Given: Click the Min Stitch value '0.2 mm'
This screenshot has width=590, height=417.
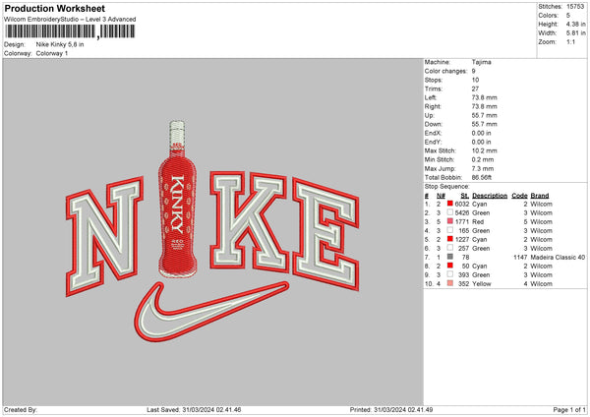Looking at the screenshot, I should [483, 159].
